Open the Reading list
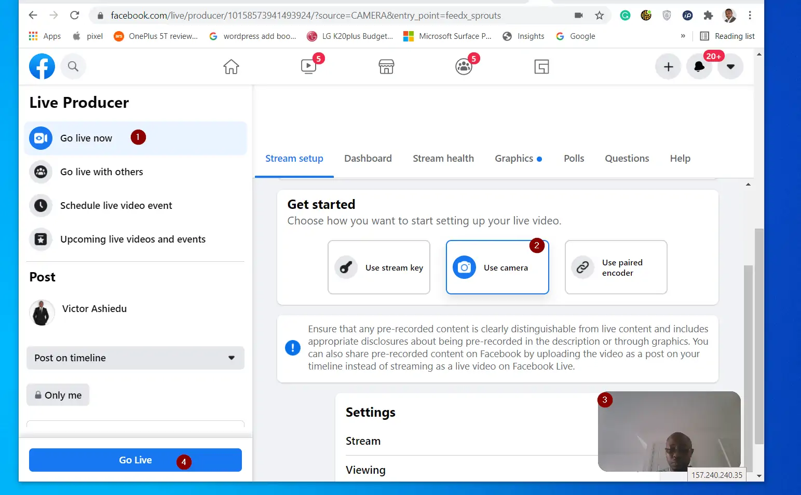This screenshot has height=495, width=801. (727, 36)
